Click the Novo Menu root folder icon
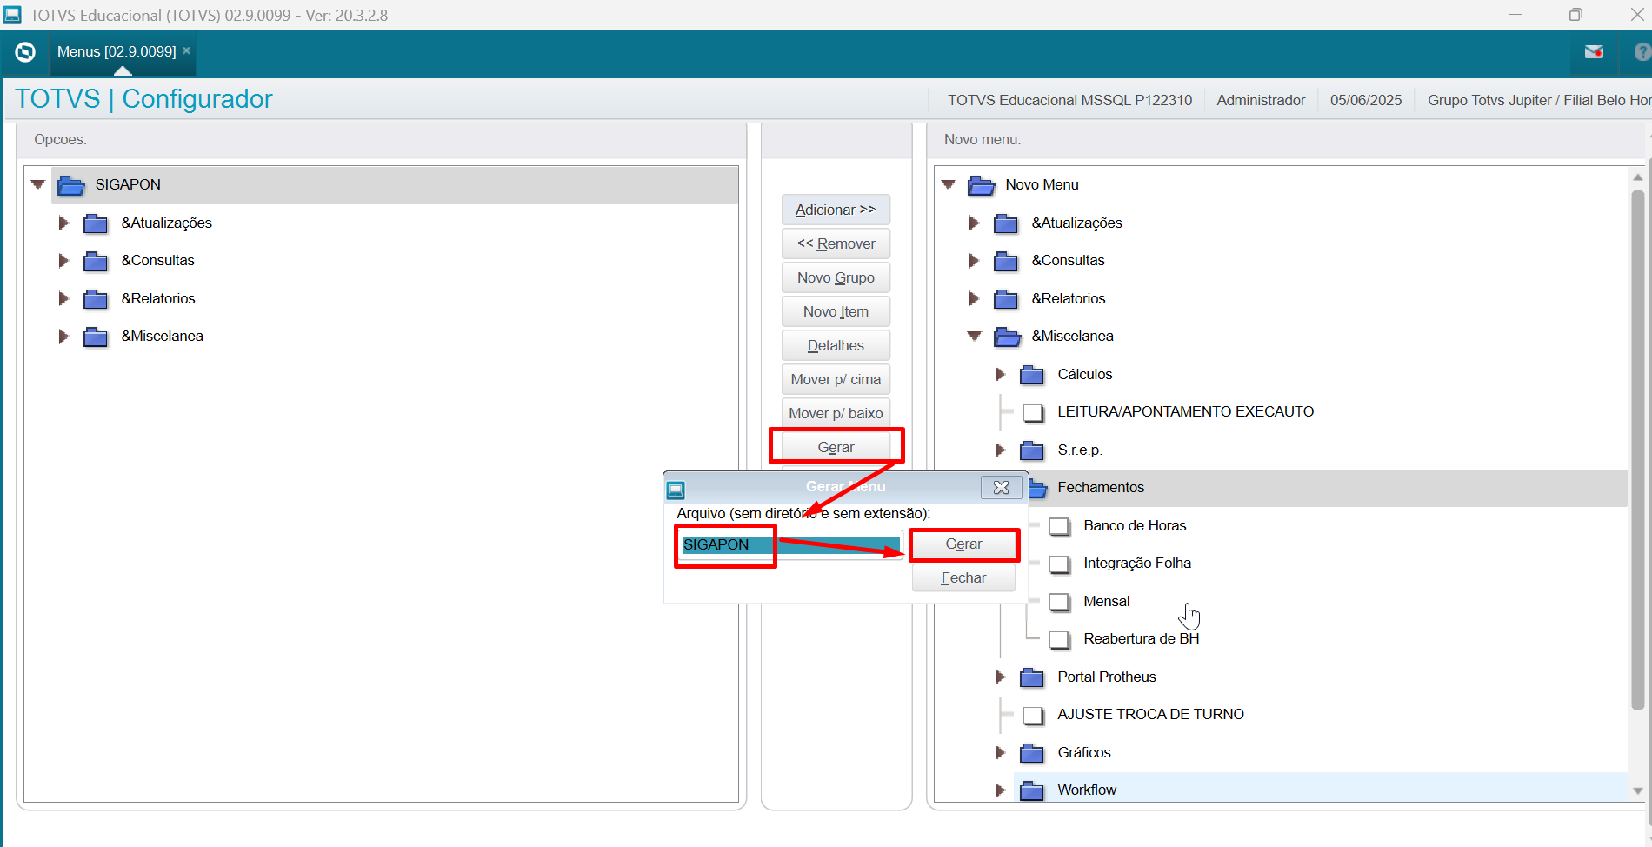1652x847 pixels. [x=982, y=185]
